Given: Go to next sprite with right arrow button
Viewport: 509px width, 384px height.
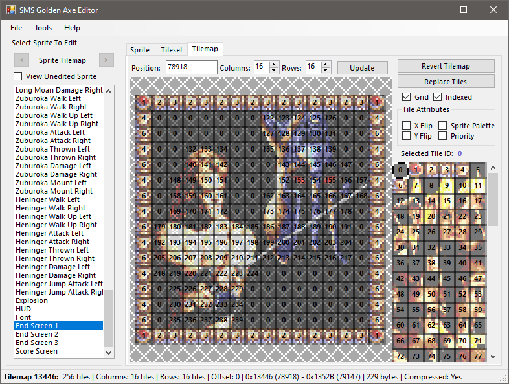Looking at the screenshot, I should pos(106,60).
